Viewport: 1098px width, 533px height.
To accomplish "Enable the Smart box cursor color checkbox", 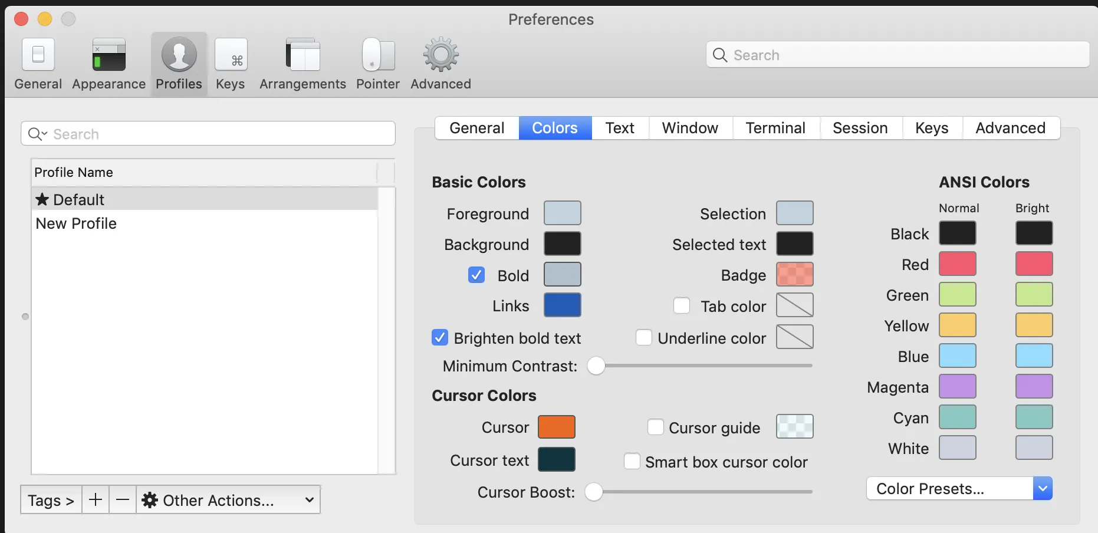I will tap(632, 461).
